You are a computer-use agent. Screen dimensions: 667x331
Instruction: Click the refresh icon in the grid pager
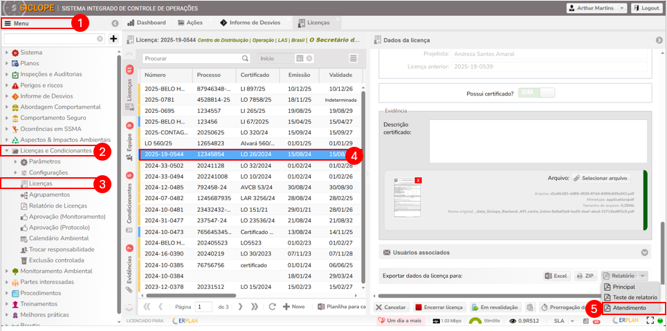click(x=273, y=306)
